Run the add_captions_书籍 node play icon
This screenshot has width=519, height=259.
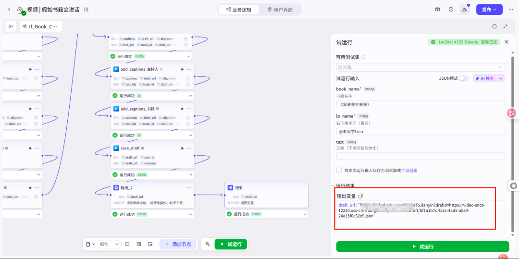(x=182, y=109)
